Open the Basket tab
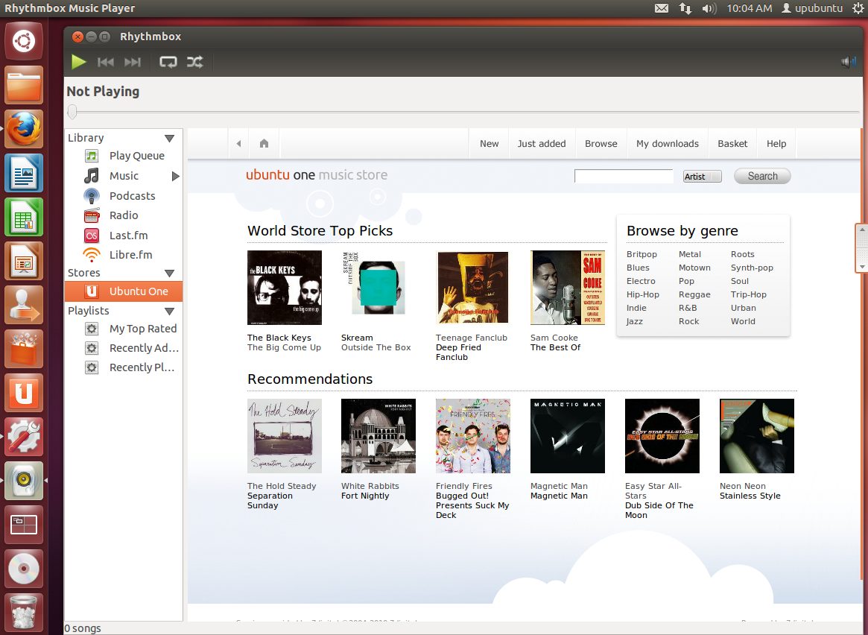Viewport: 868px width, 635px height. [732, 143]
